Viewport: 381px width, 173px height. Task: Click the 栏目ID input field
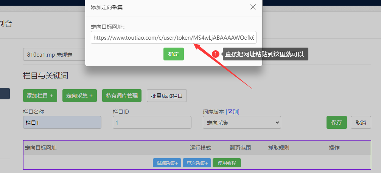[x=152, y=122]
